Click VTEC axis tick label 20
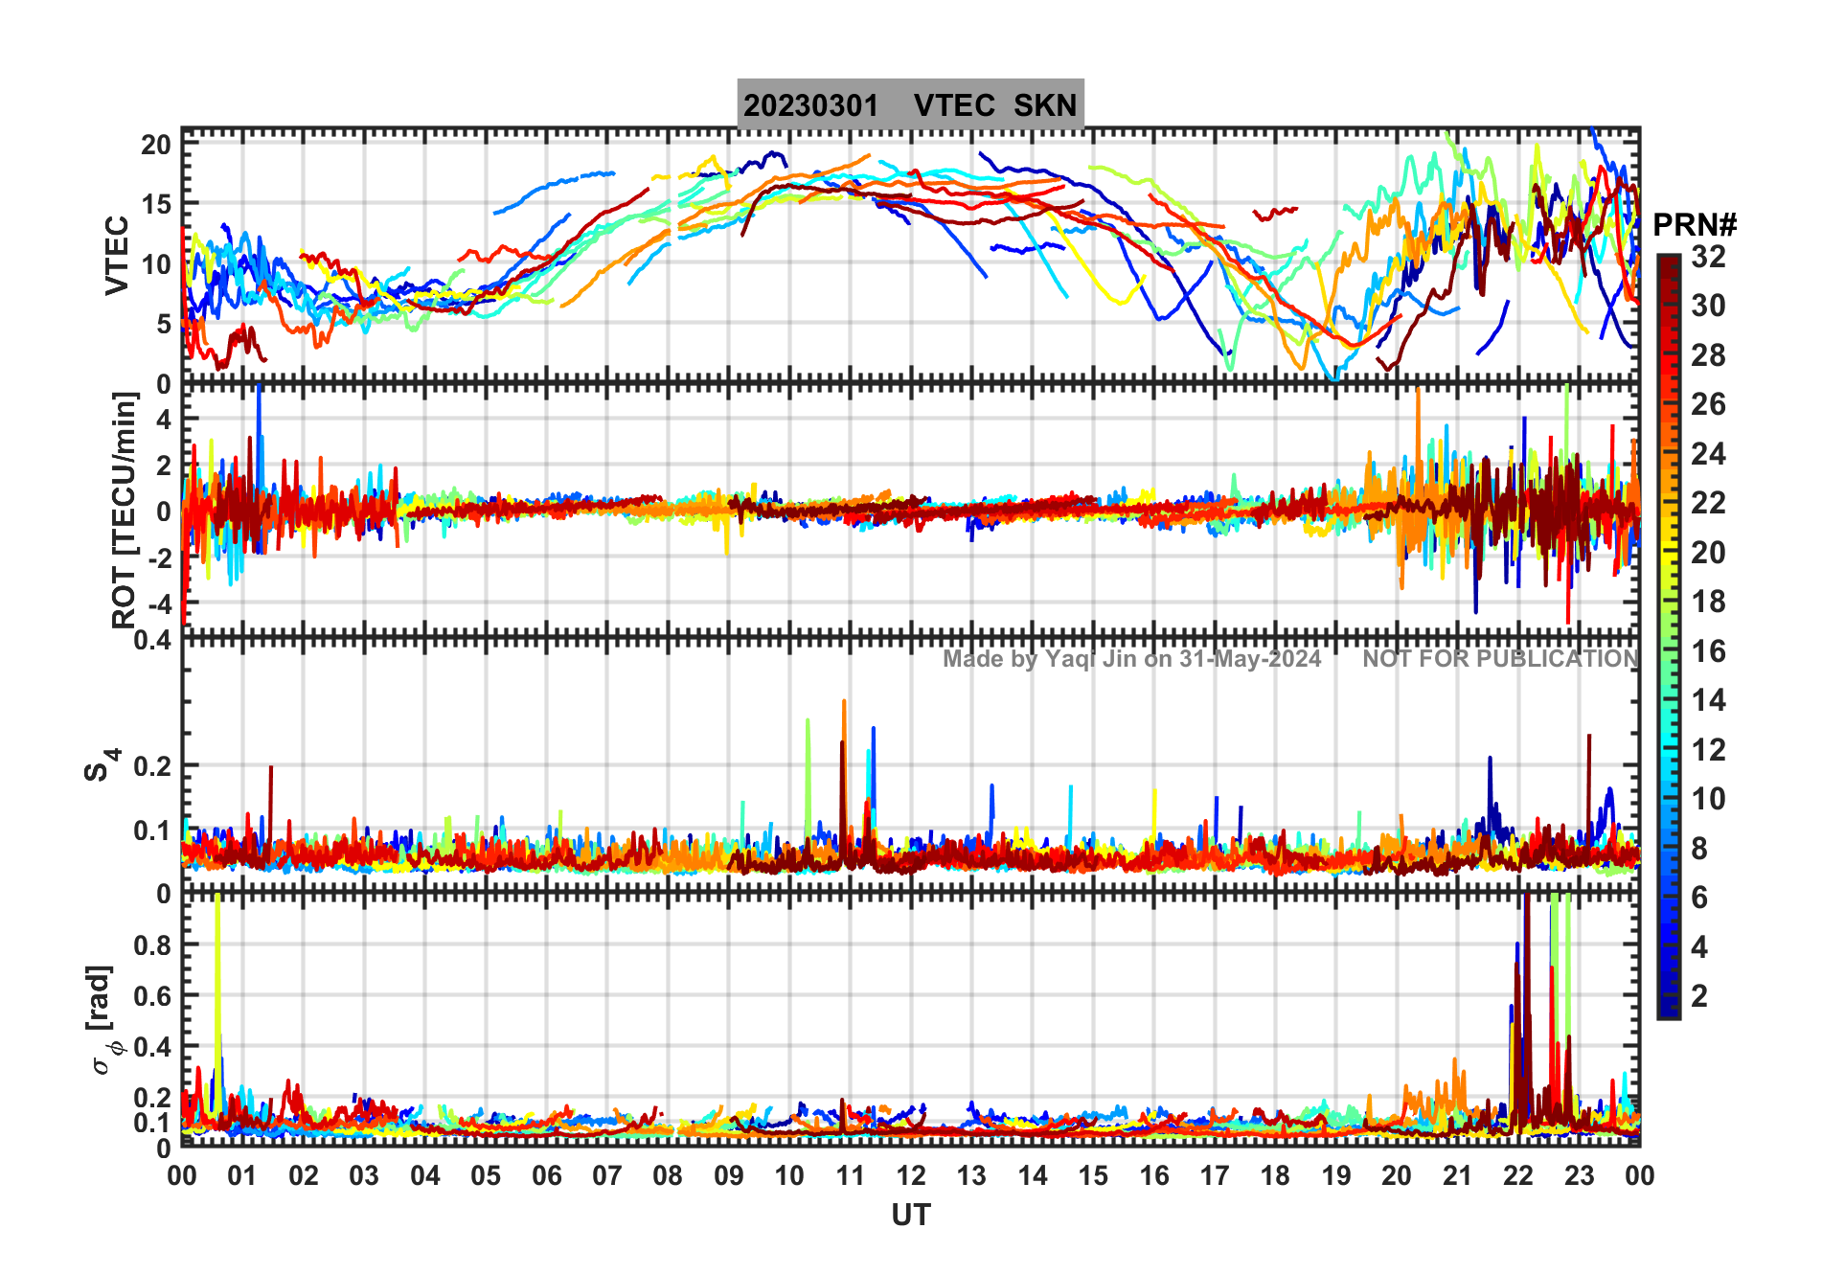The width and height of the screenshot is (1822, 1274). [156, 145]
